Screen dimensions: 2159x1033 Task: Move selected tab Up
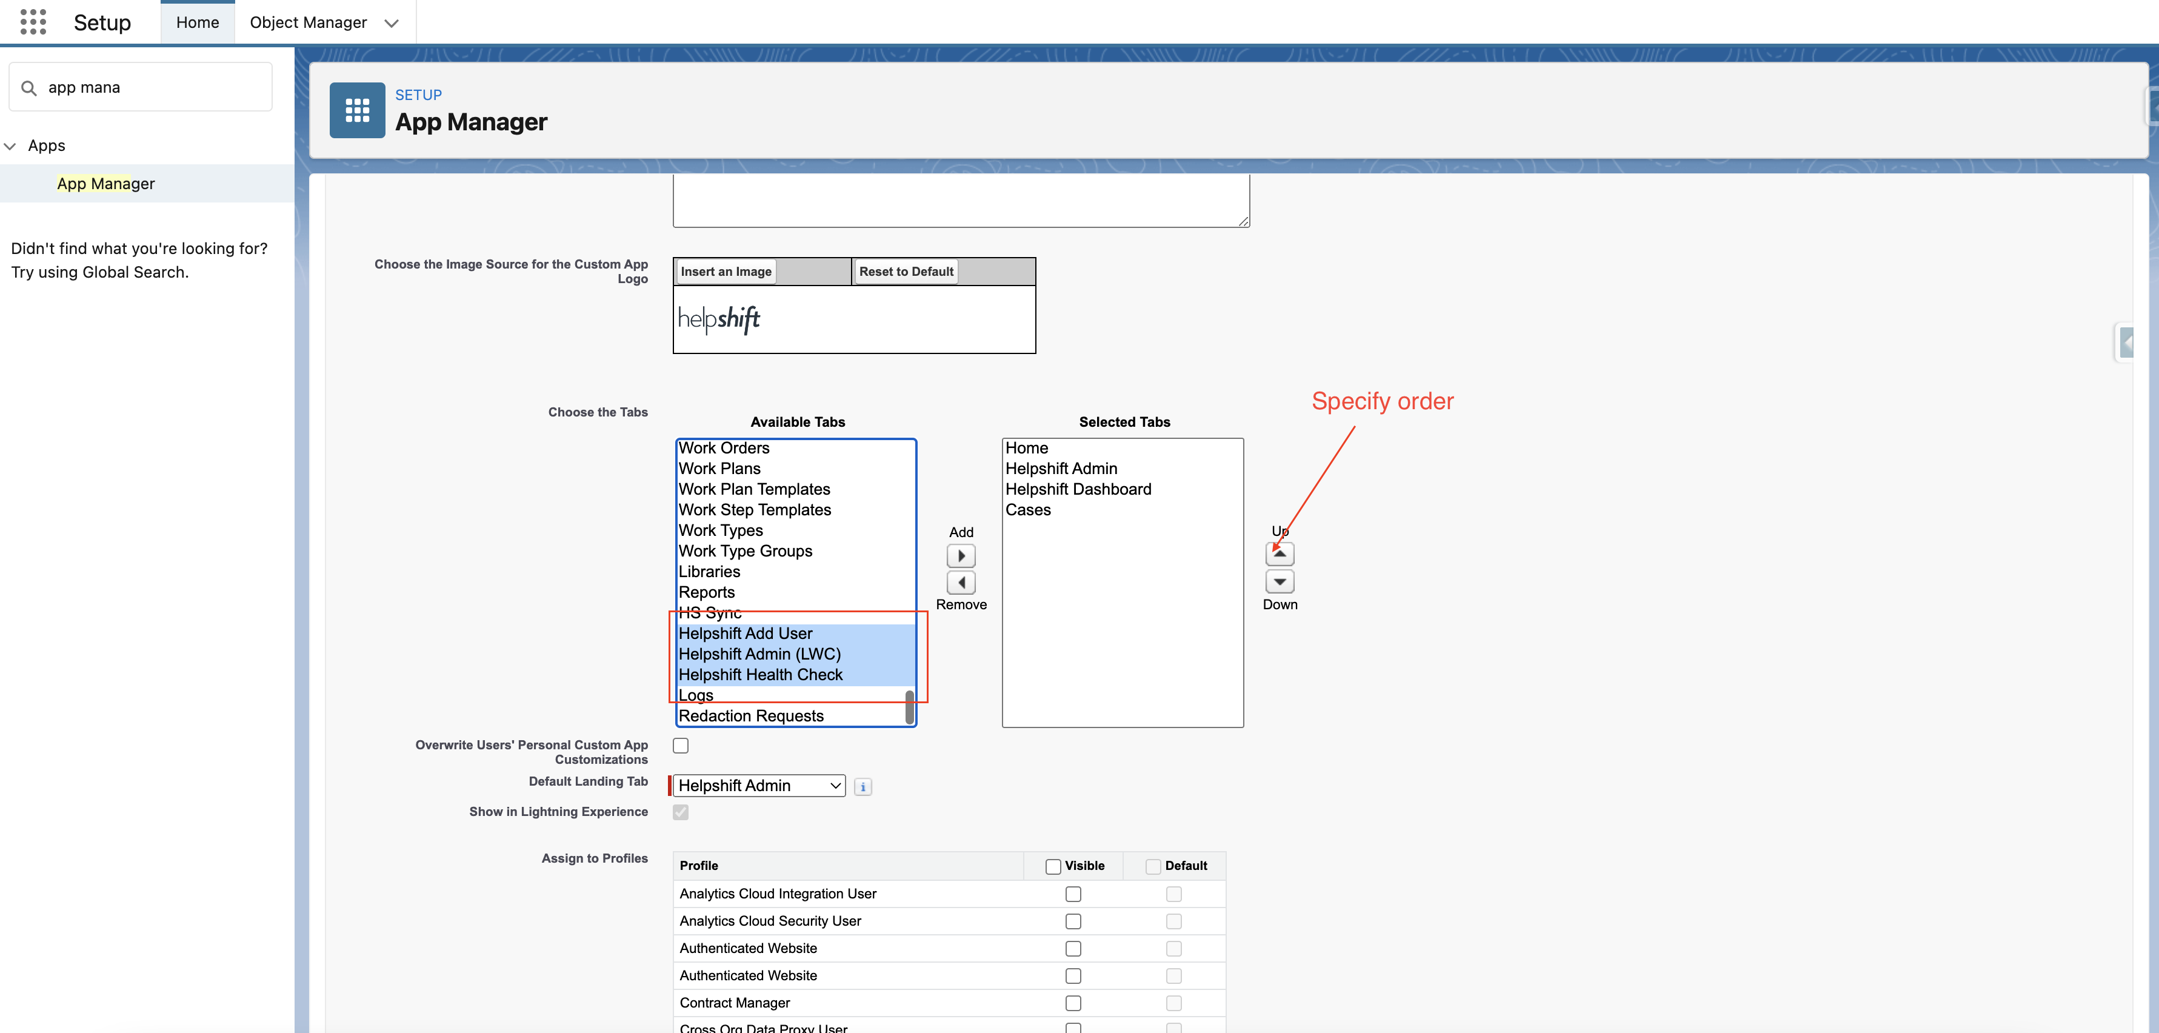(1279, 553)
